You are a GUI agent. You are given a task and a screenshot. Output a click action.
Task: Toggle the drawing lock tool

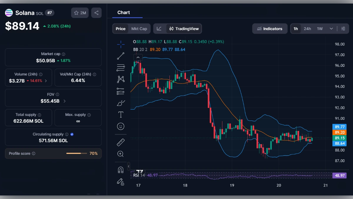[121, 182]
